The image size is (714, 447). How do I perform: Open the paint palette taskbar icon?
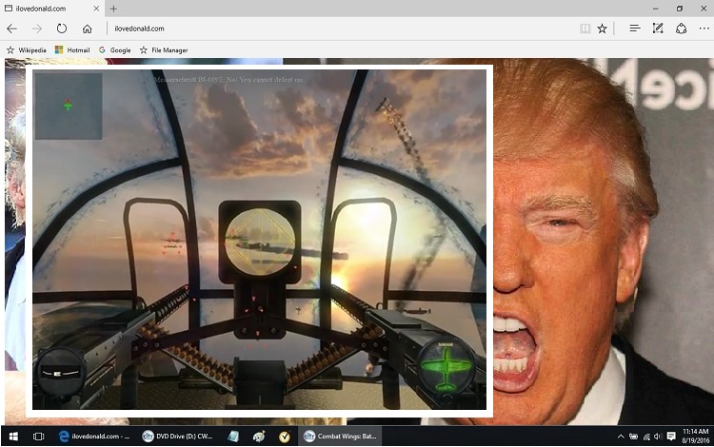[x=259, y=437]
